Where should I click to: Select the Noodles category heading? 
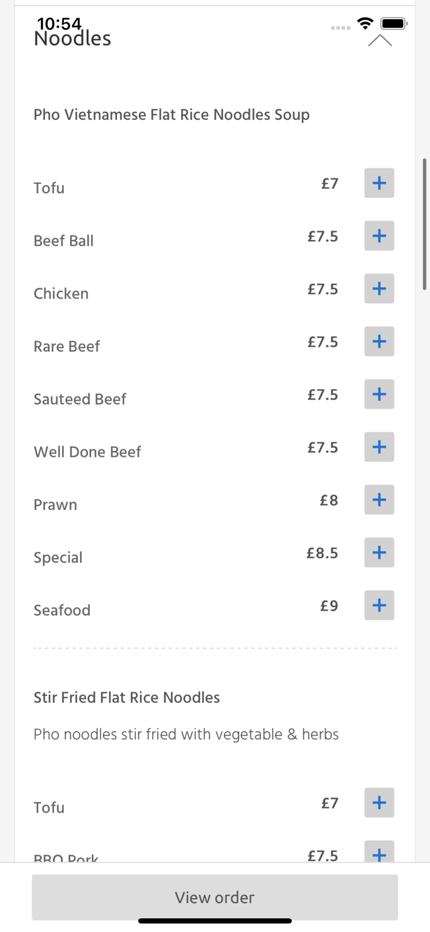click(x=72, y=38)
